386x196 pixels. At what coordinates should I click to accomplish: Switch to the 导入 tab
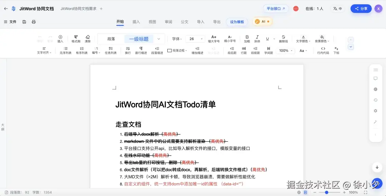click(201, 22)
